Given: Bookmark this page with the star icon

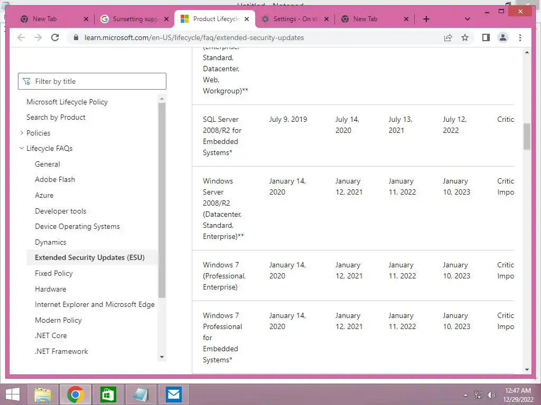Looking at the screenshot, I should coord(465,37).
